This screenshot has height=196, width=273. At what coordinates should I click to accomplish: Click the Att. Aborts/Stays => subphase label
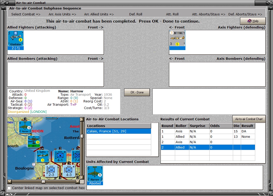click(x=209, y=14)
